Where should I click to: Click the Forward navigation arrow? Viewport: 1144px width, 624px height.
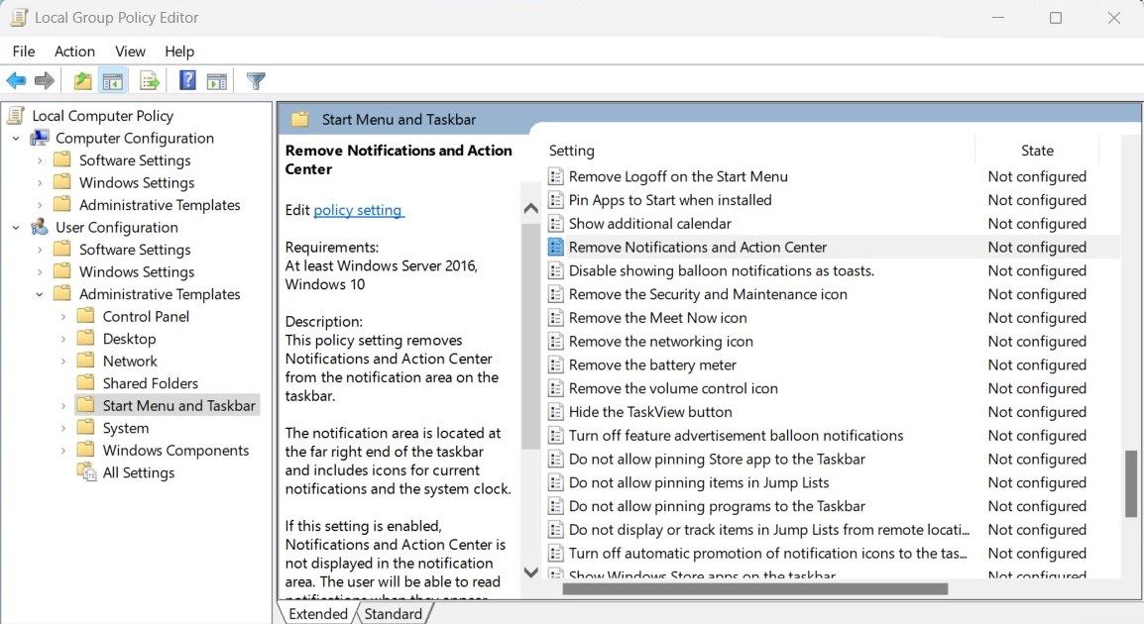(x=44, y=80)
